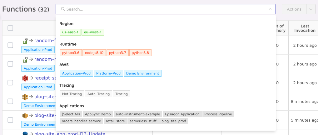Filter by python3.7 runtime

(118, 53)
